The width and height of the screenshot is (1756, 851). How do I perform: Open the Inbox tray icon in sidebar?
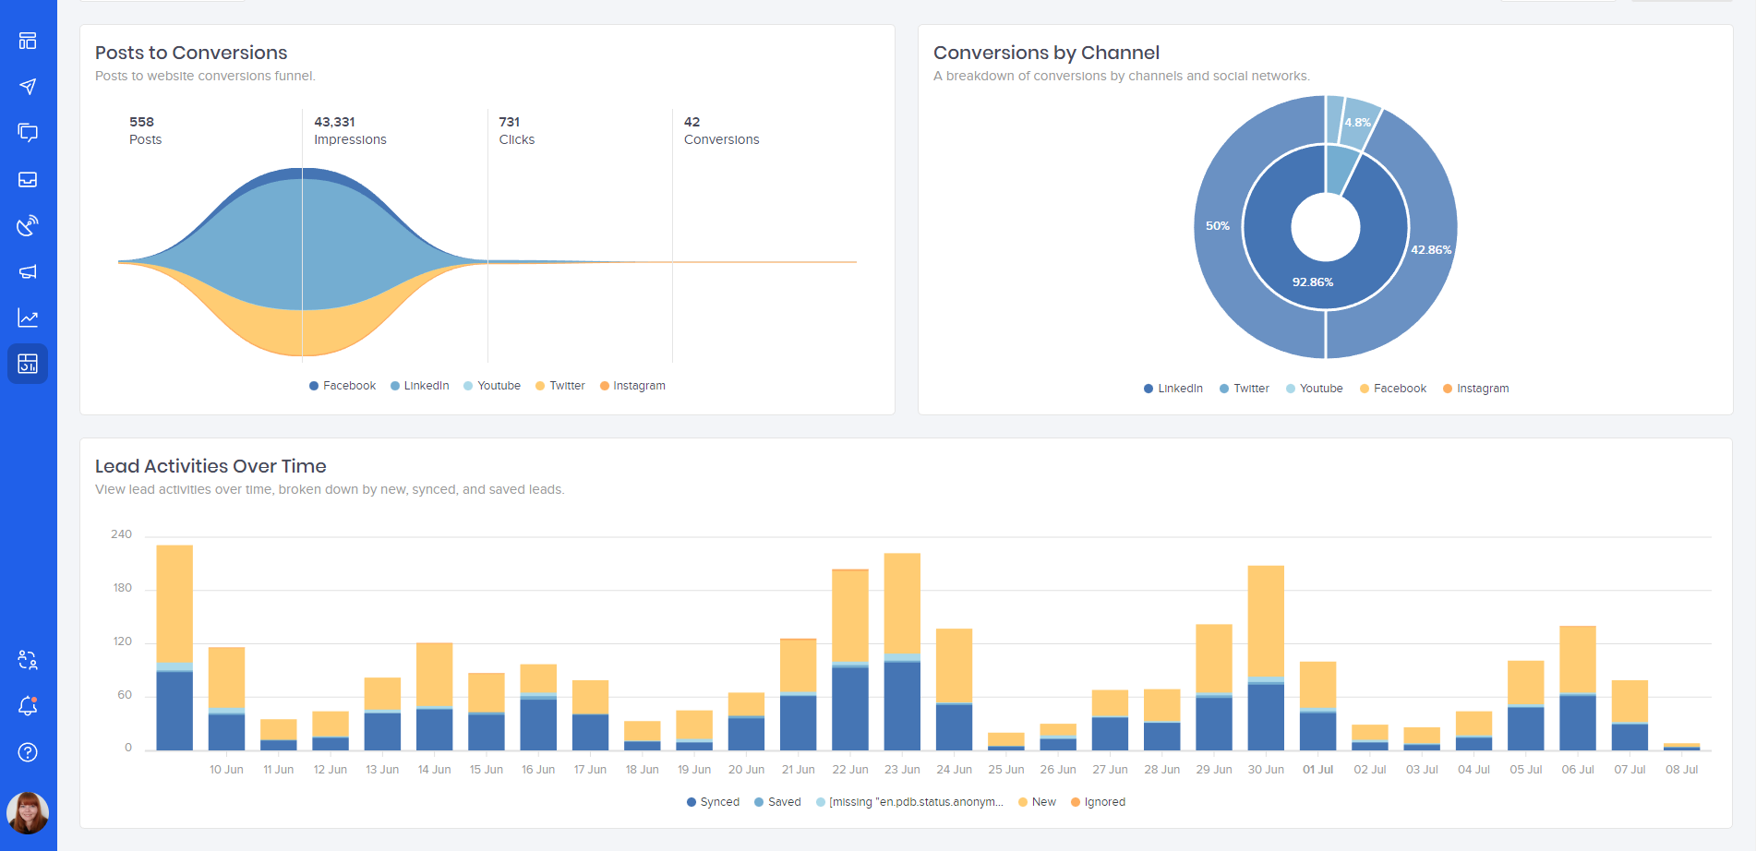pos(28,179)
